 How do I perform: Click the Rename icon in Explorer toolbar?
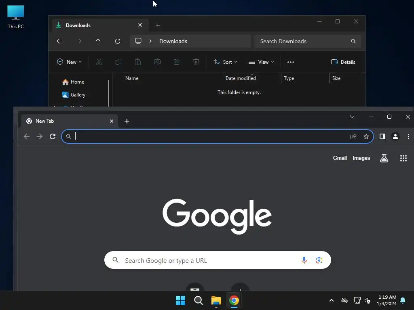point(157,62)
